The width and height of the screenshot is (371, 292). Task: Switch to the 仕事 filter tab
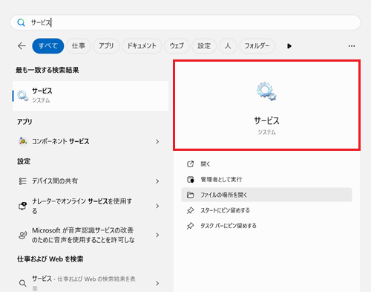tap(79, 46)
